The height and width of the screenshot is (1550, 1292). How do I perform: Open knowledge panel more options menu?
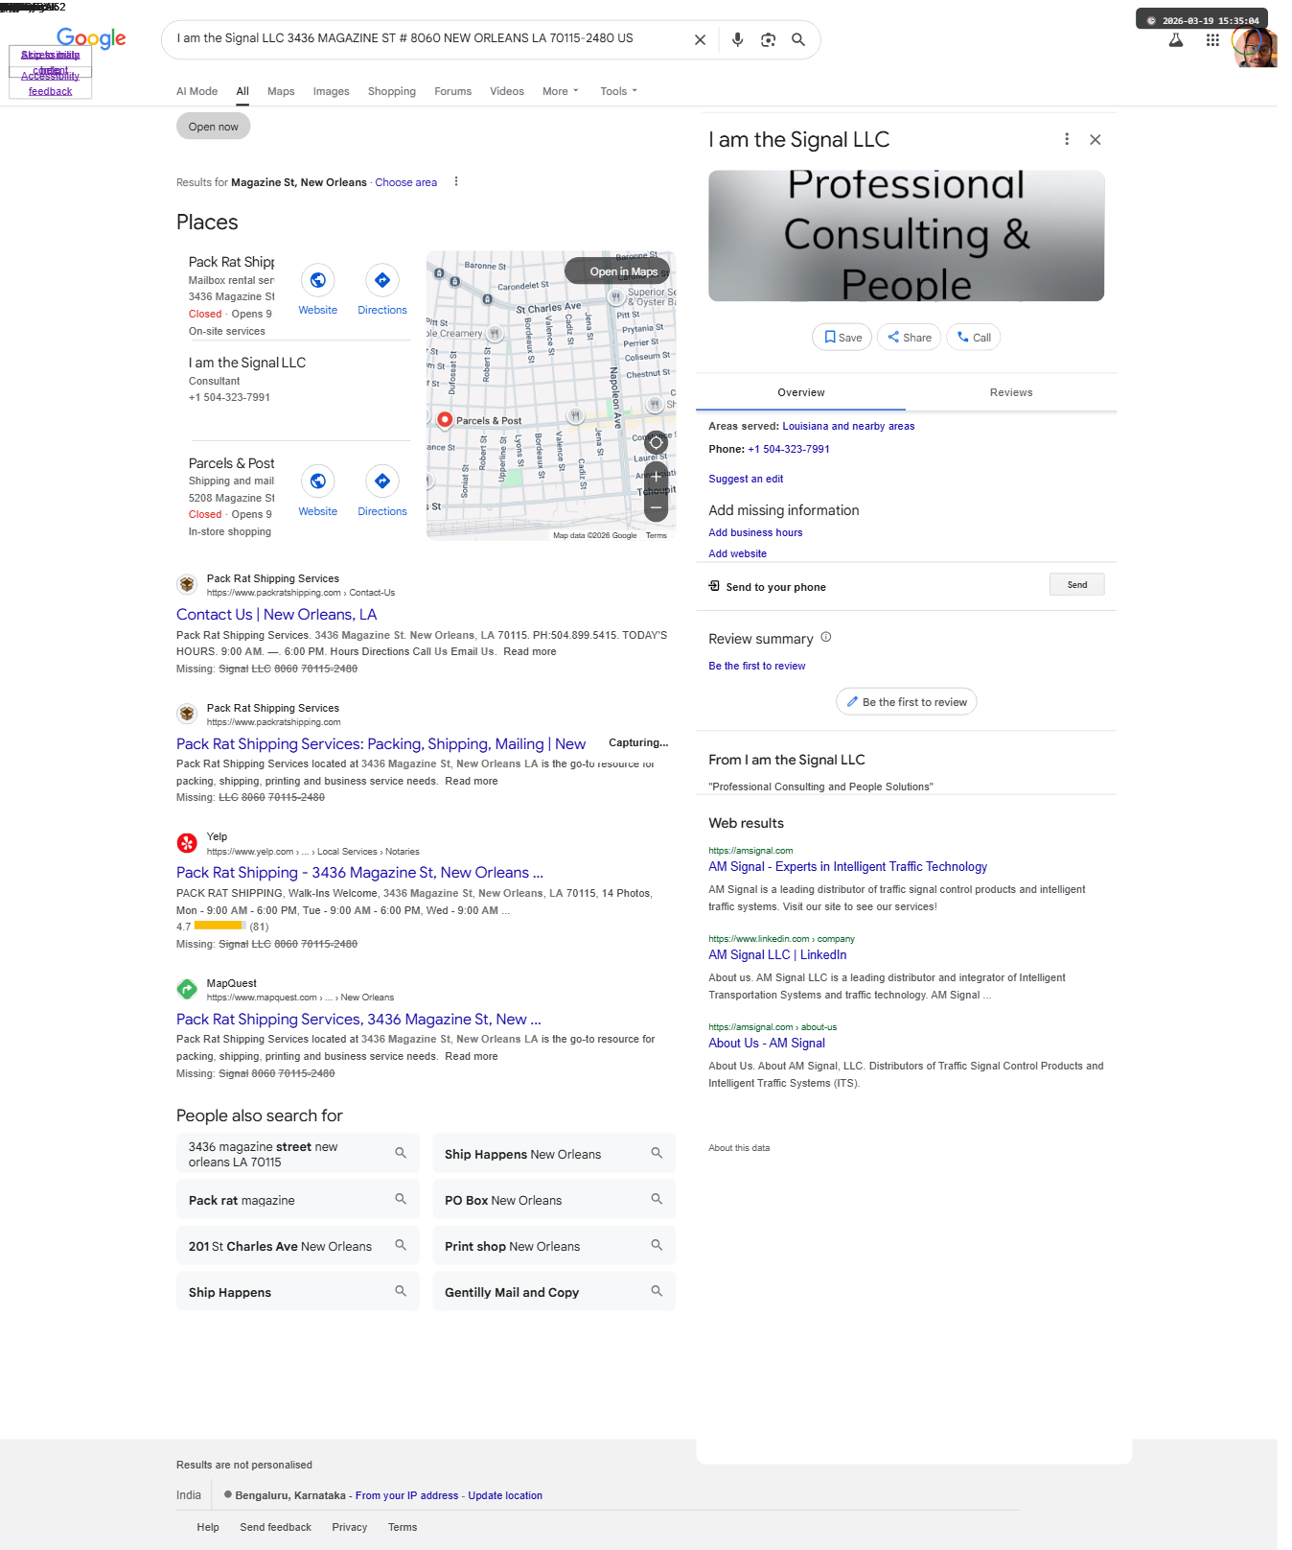1067,139
